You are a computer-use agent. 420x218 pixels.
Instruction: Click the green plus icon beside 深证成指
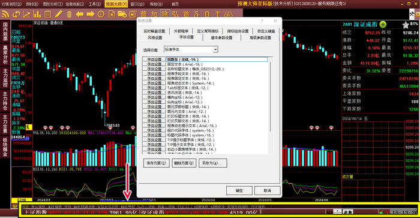383,25
